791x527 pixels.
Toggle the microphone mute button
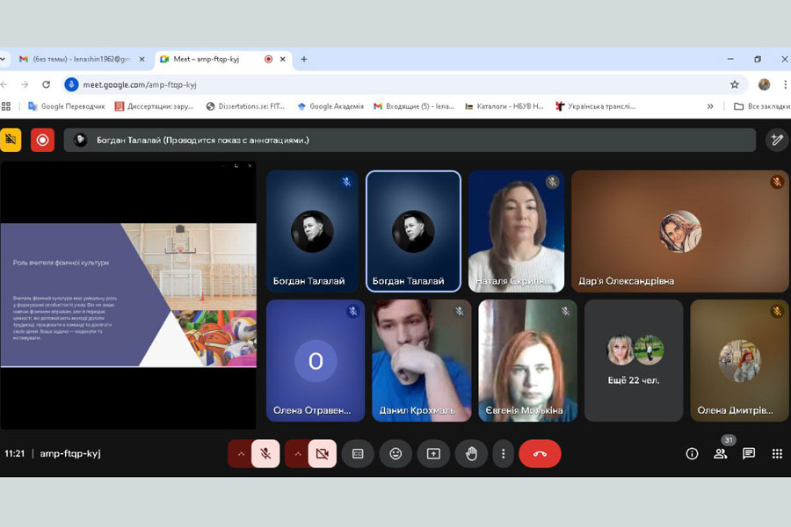(265, 453)
